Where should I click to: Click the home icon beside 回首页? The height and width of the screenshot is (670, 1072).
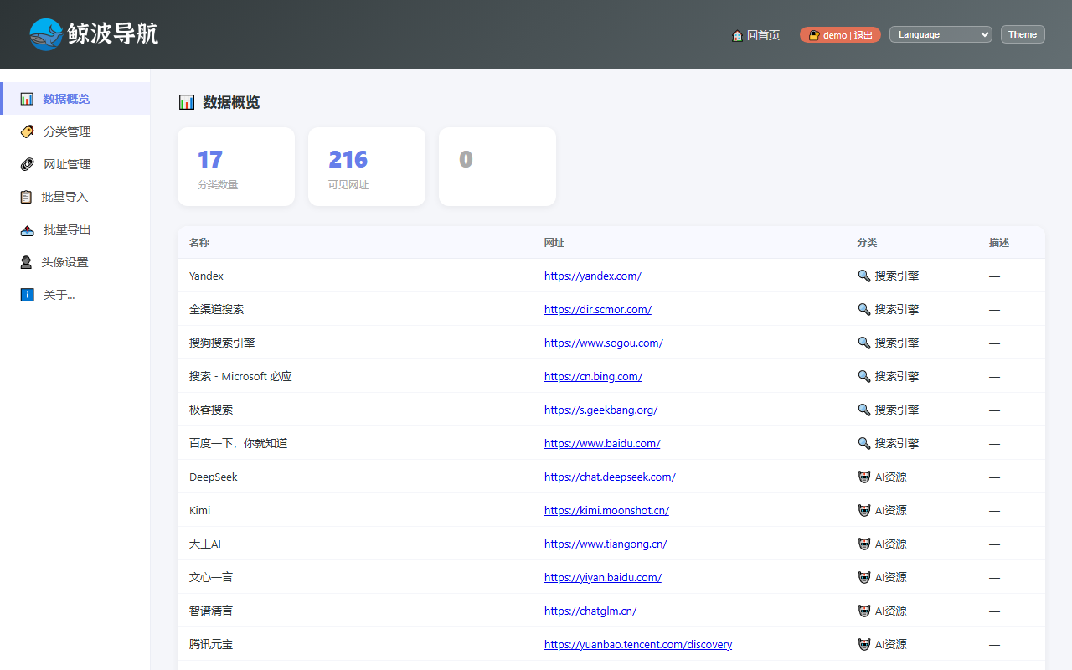coord(737,35)
